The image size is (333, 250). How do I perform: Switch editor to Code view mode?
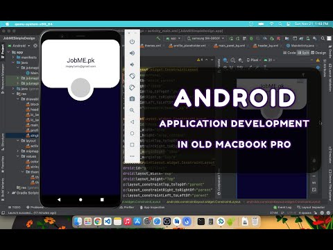coord(289,53)
